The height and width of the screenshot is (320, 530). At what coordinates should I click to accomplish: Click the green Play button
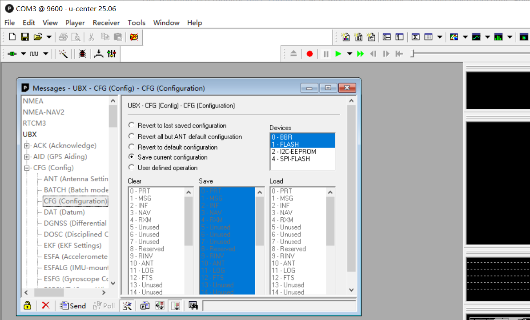pyautogui.click(x=338, y=54)
